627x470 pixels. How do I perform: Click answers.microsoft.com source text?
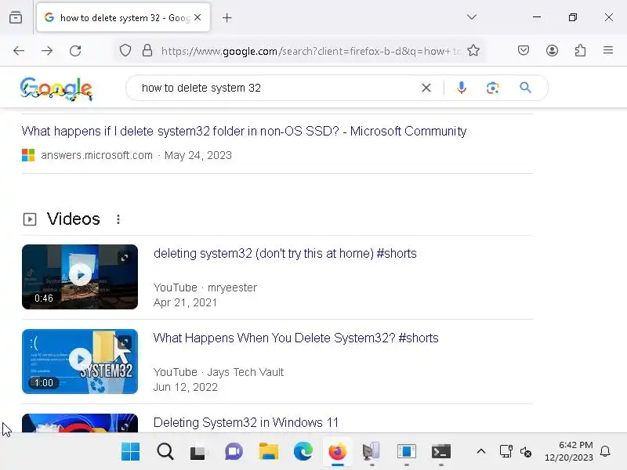(x=96, y=155)
